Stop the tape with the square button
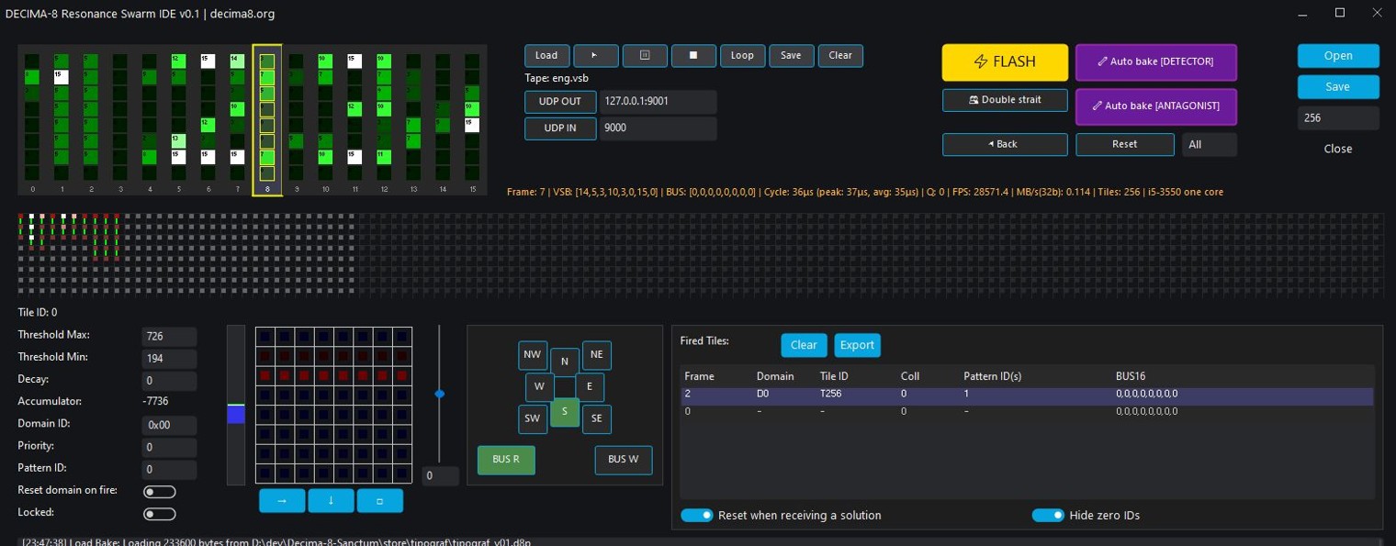1396x546 pixels. [693, 55]
